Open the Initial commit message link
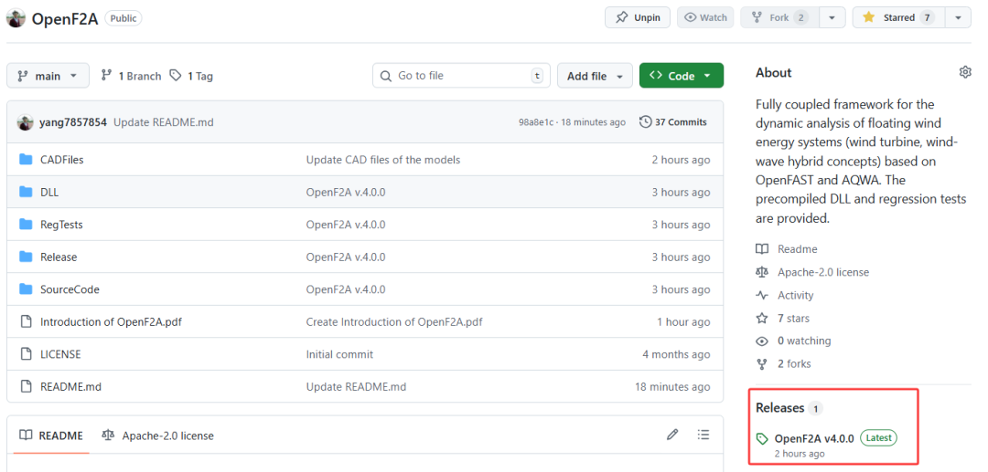988x472 pixels. (339, 354)
